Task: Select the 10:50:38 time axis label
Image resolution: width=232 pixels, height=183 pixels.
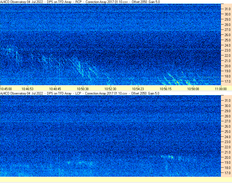Action: coord(83,89)
